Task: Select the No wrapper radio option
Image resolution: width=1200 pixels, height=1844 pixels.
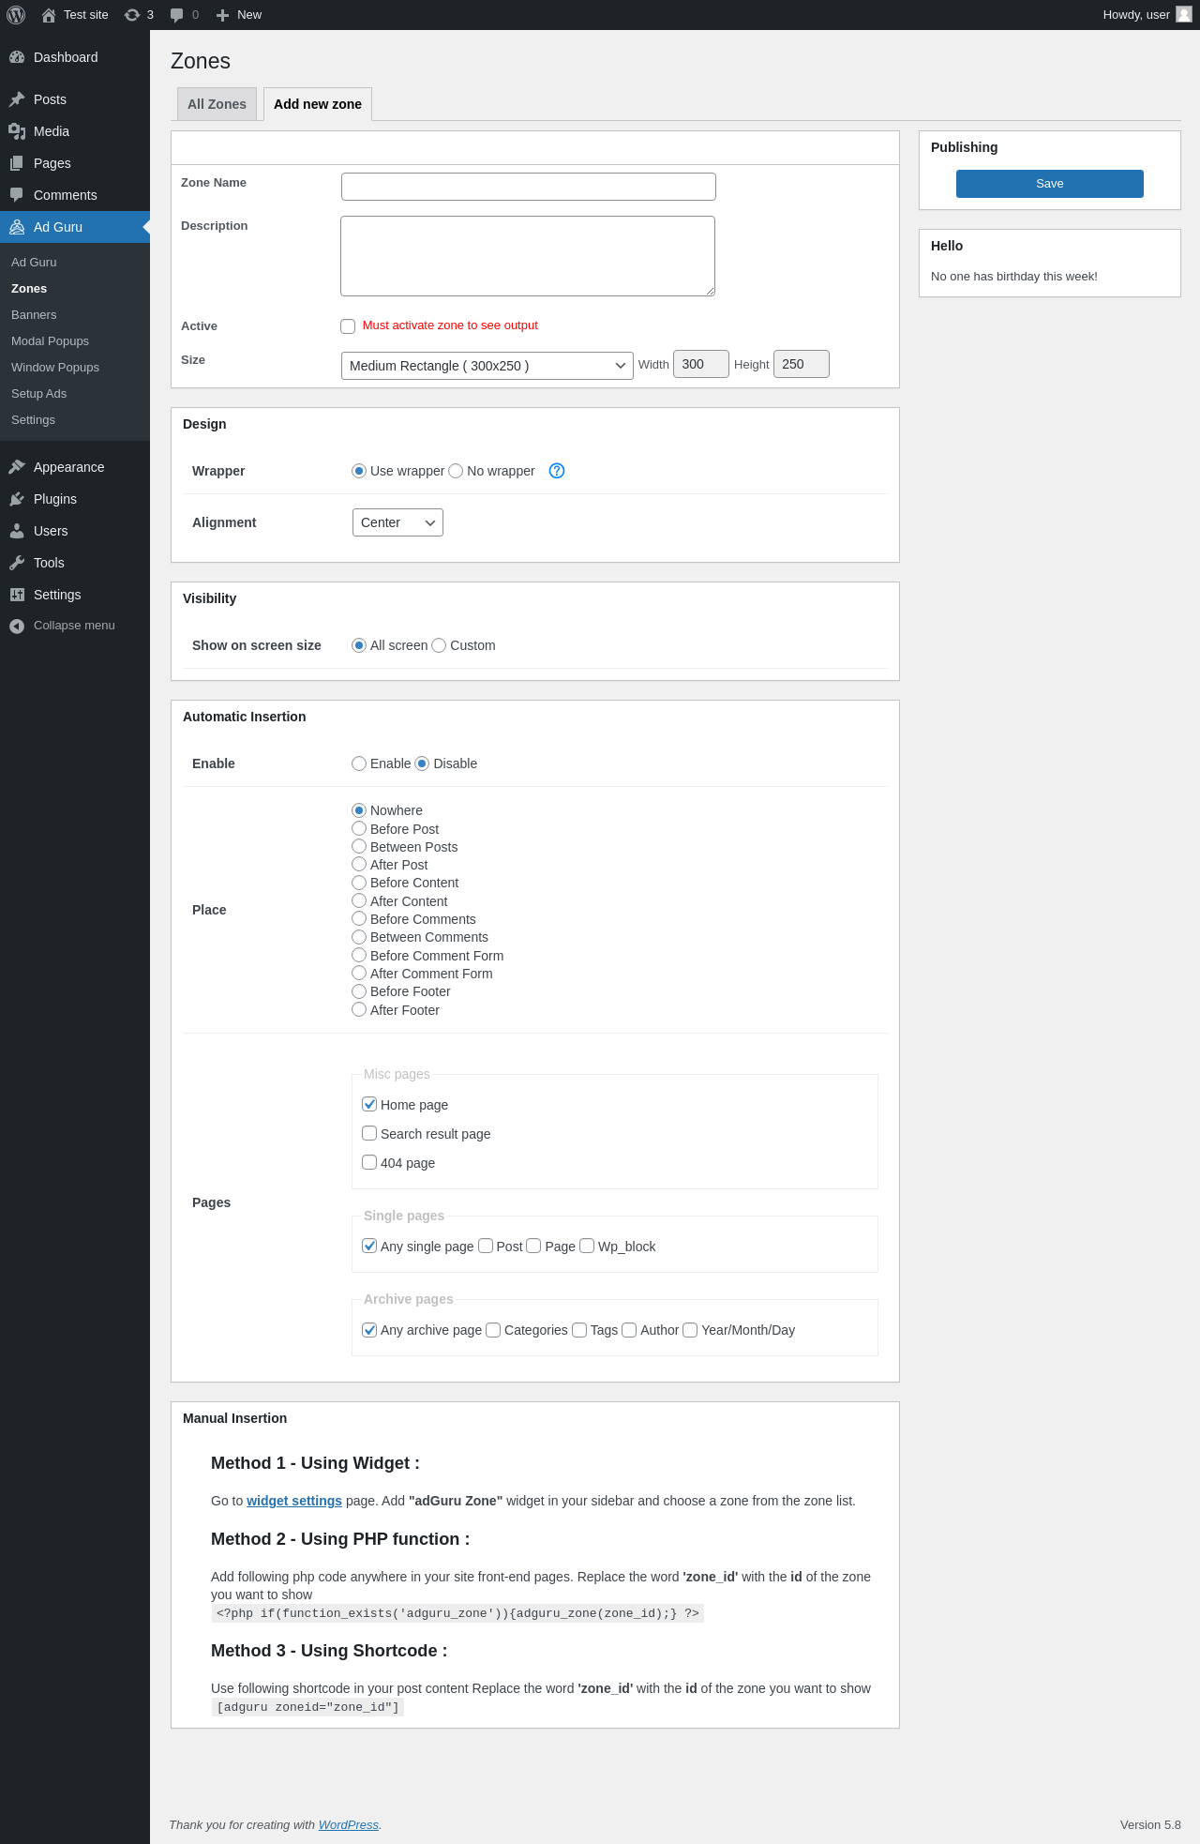Action: click(456, 471)
